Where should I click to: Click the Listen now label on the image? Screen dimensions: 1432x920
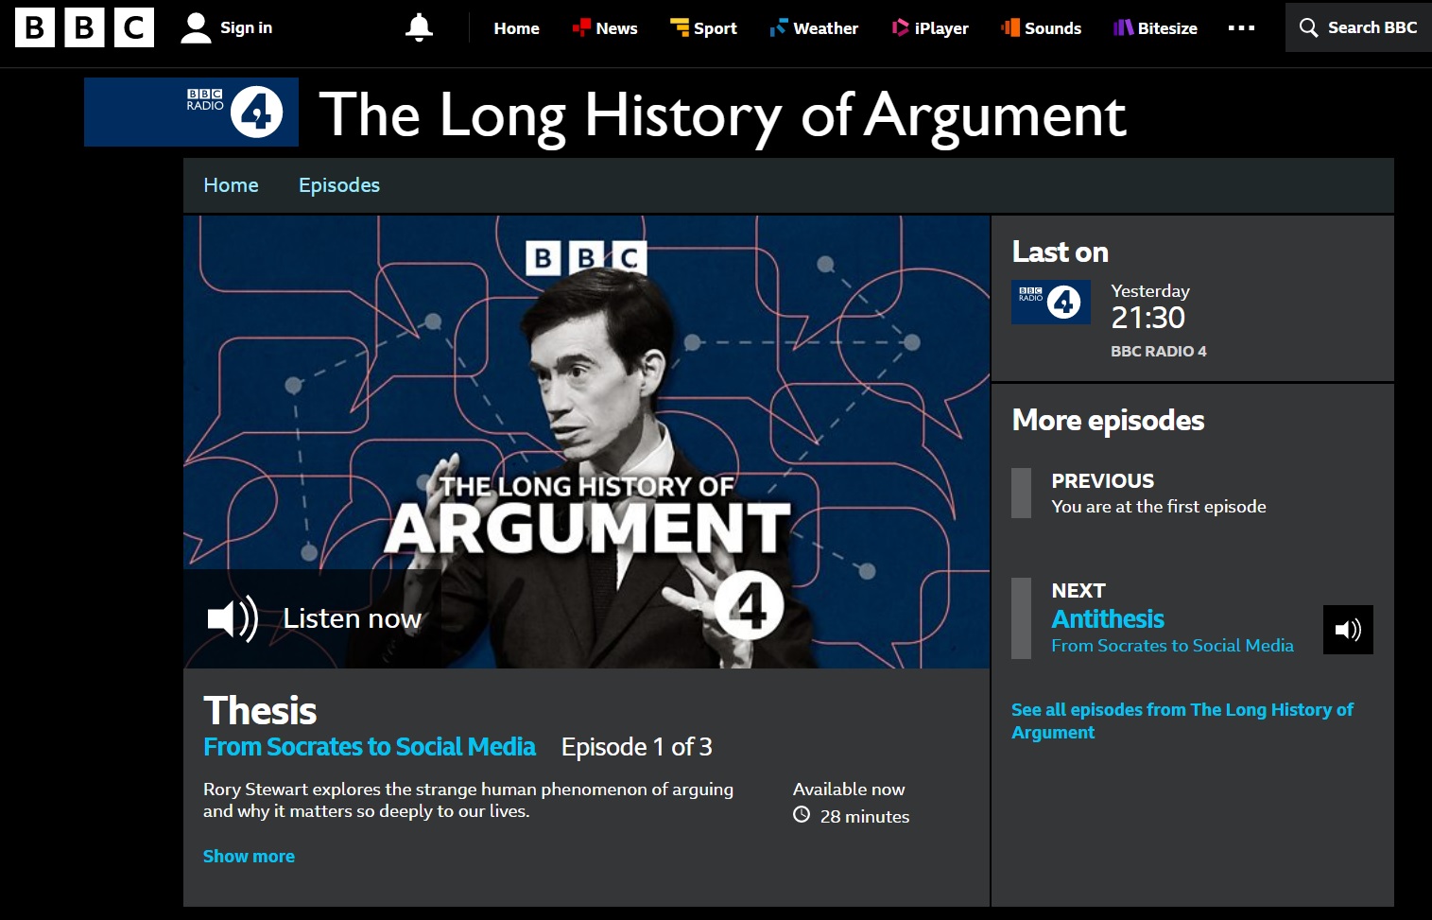[352, 618]
